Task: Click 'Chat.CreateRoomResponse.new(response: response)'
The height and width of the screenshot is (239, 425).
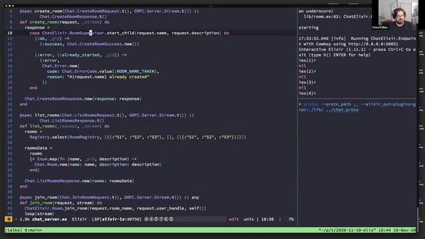Action: pos(83,99)
